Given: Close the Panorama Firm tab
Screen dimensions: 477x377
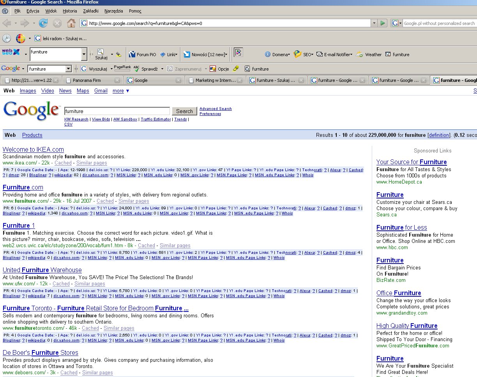Looking at the screenshot, I should [117, 80].
